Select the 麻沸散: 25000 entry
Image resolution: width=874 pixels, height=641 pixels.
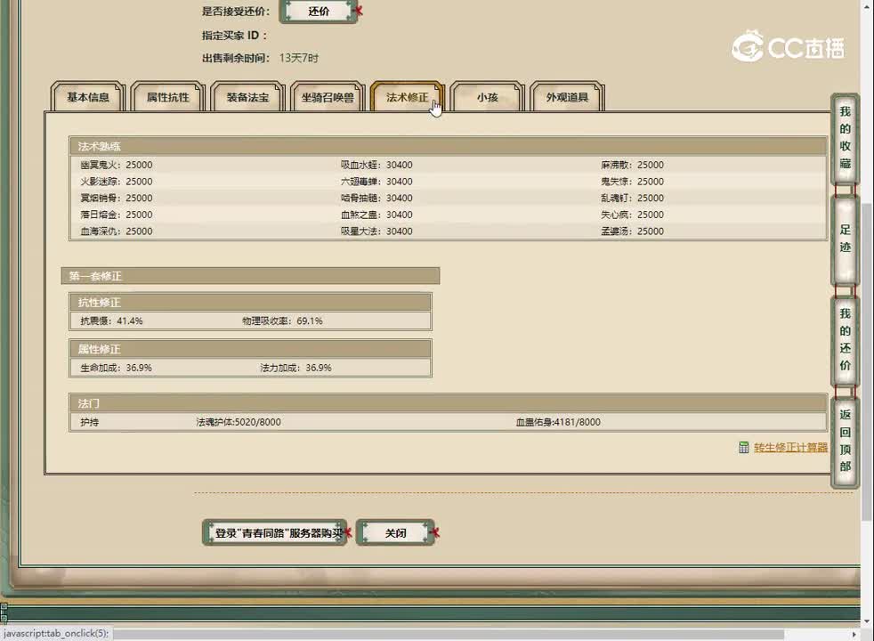(632, 165)
